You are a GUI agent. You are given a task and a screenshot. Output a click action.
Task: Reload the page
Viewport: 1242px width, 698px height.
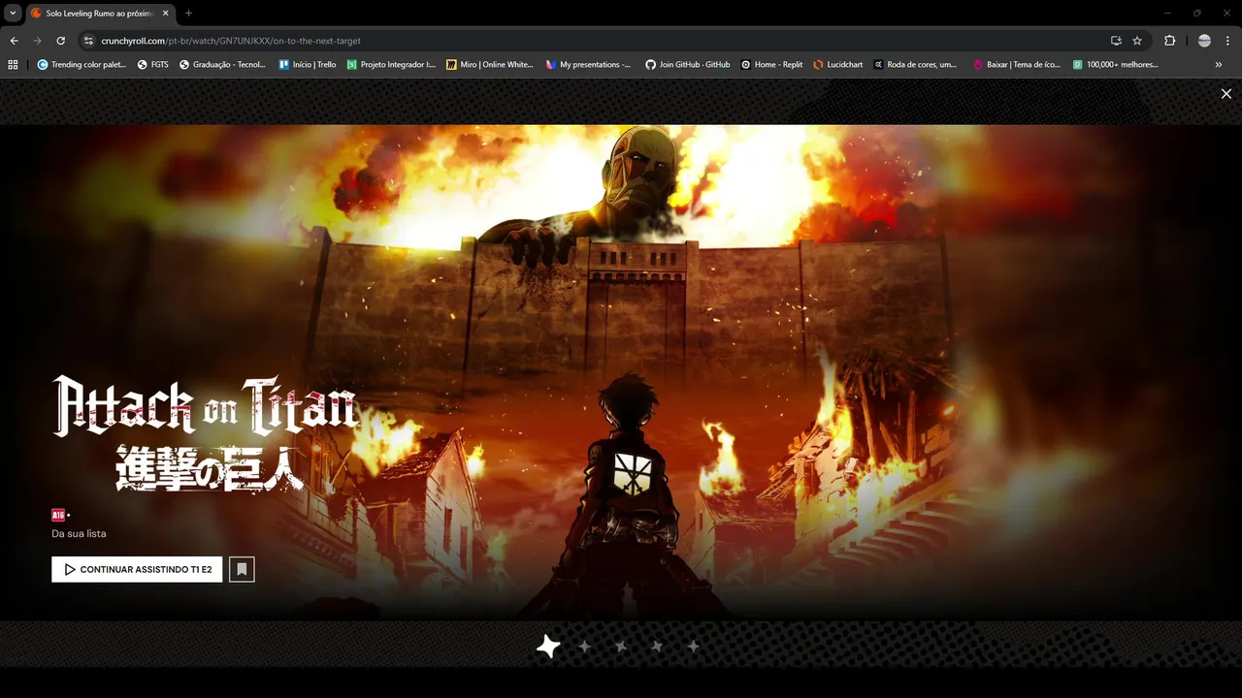[60, 41]
